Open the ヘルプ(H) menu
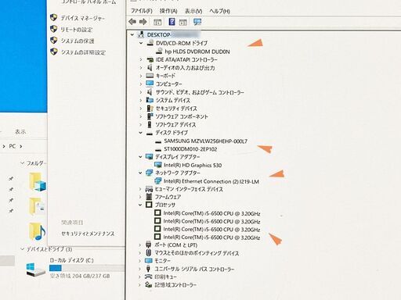Image resolution: width=401 pixels, height=300 pixels. click(219, 11)
